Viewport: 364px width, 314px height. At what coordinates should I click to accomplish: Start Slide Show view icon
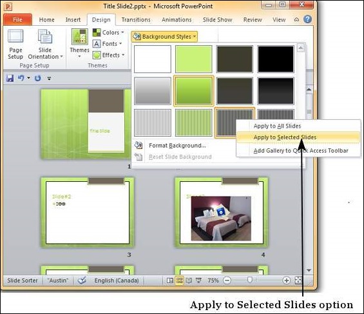[x=198, y=280]
